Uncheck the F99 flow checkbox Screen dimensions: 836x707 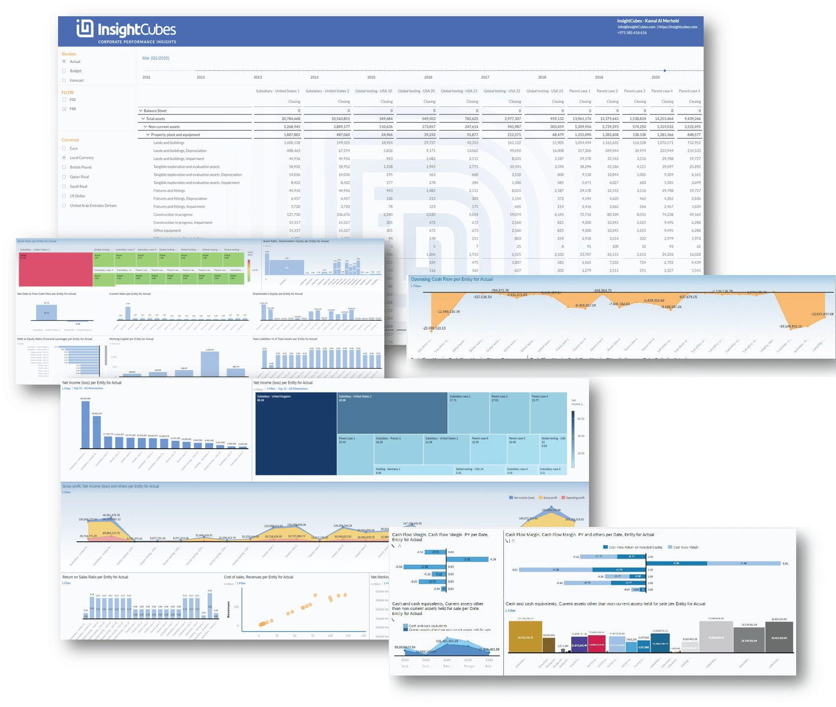pos(64,109)
